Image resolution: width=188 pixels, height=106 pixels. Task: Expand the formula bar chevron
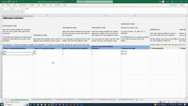pyautogui.click(x=187, y=9)
